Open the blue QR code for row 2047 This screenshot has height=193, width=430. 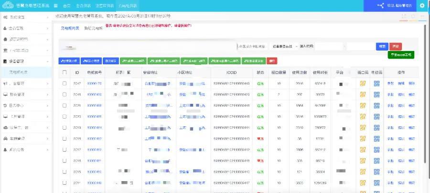[x=376, y=83]
